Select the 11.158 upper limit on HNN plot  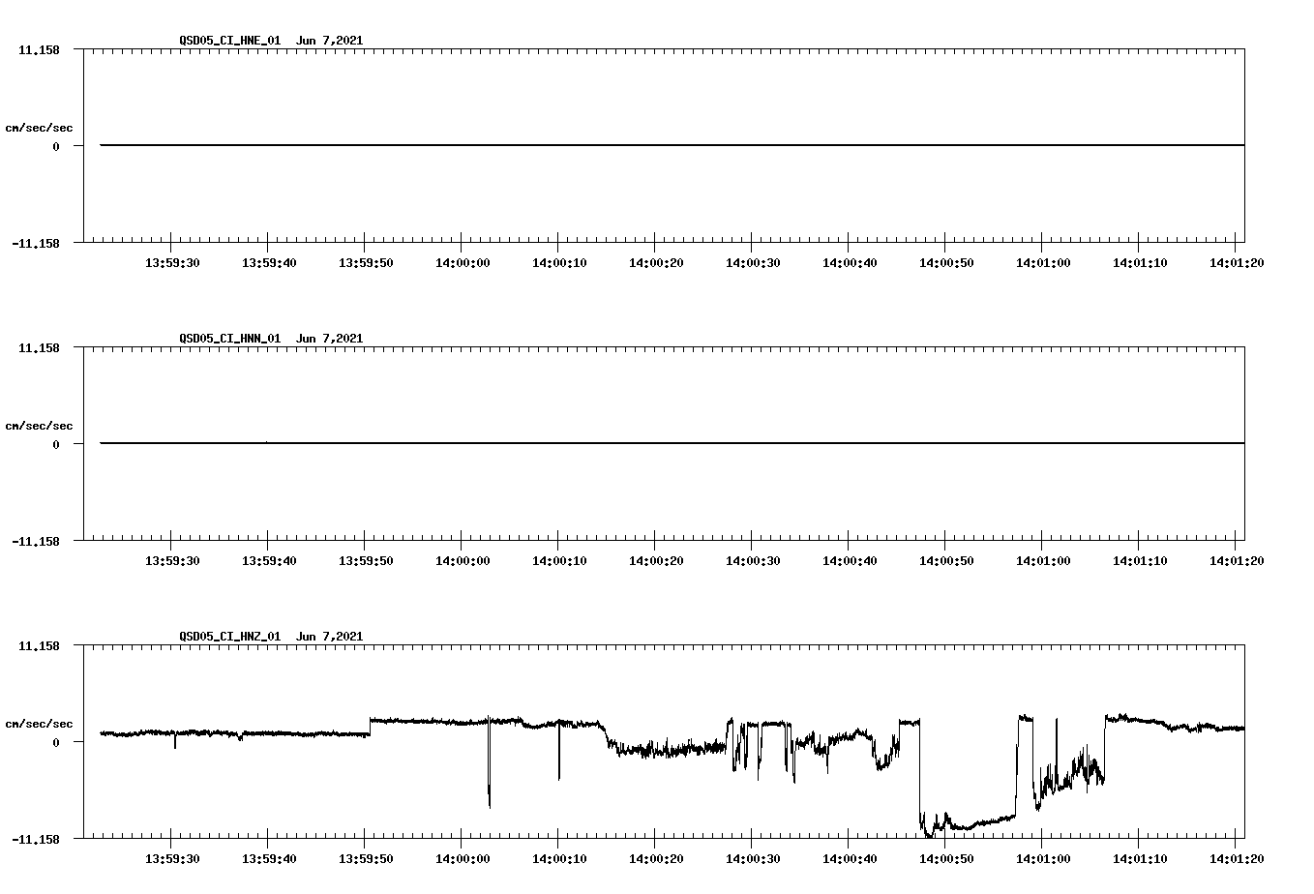coord(39,347)
